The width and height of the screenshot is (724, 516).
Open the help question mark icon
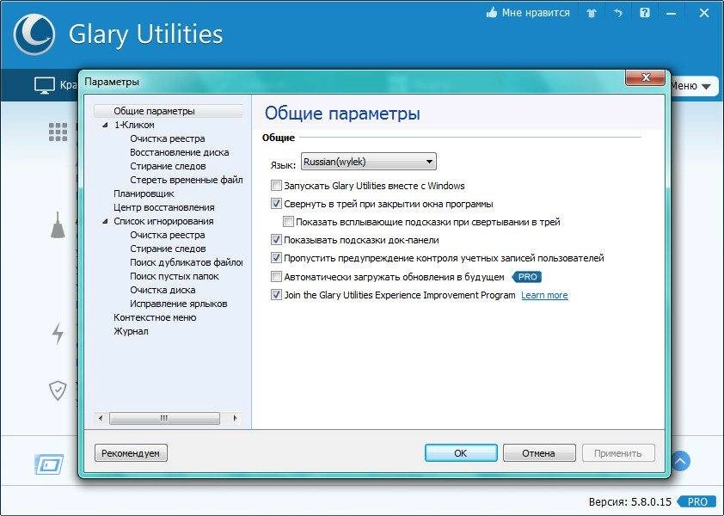coord(645,13)
